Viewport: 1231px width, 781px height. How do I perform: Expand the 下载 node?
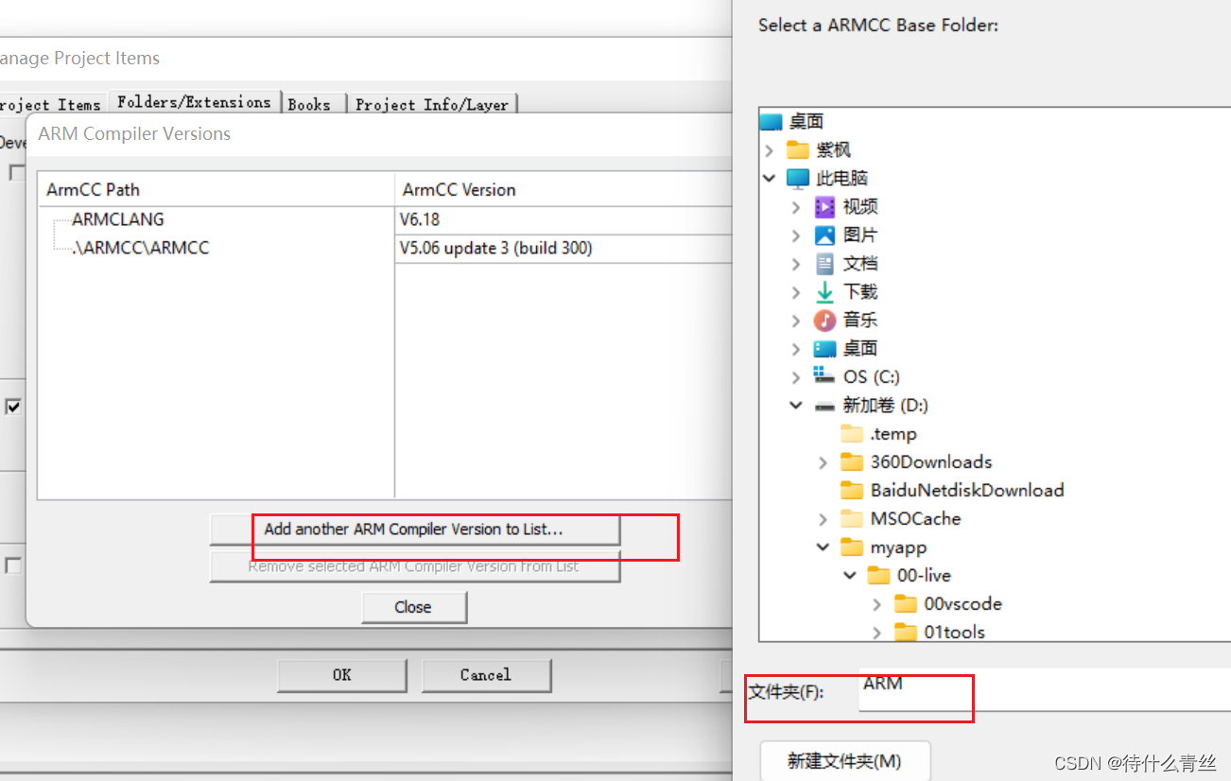point(796,291)
